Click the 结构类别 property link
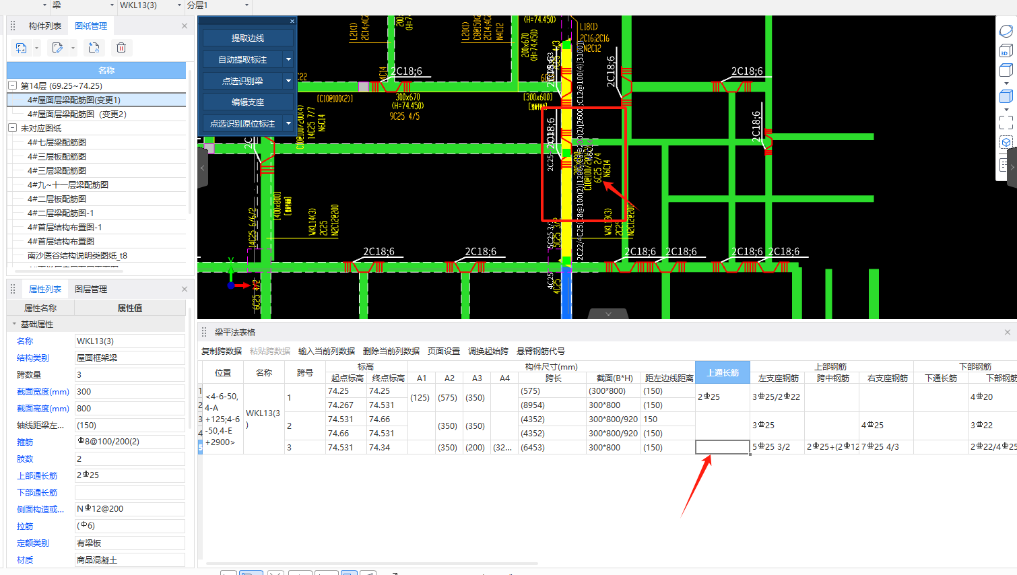This screenshot has height=575, width=1017. click(x=33, y=358)
